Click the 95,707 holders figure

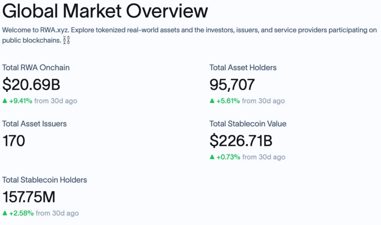(232, 85)
